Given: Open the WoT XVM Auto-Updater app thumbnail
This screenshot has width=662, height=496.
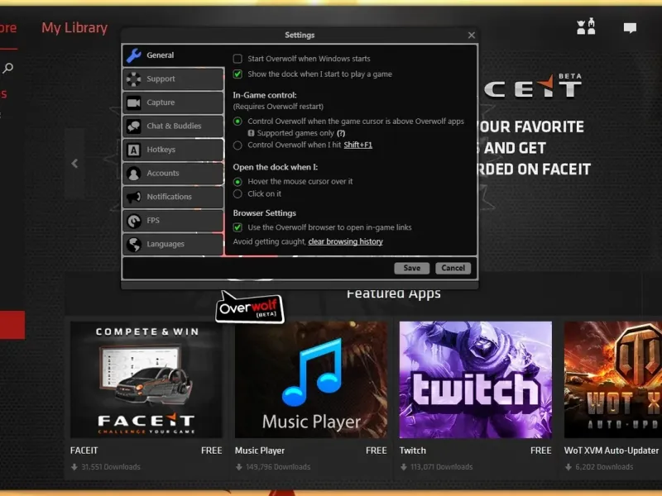Looking at the screenshot, I should pyautogui.click(x=613, y=380).
